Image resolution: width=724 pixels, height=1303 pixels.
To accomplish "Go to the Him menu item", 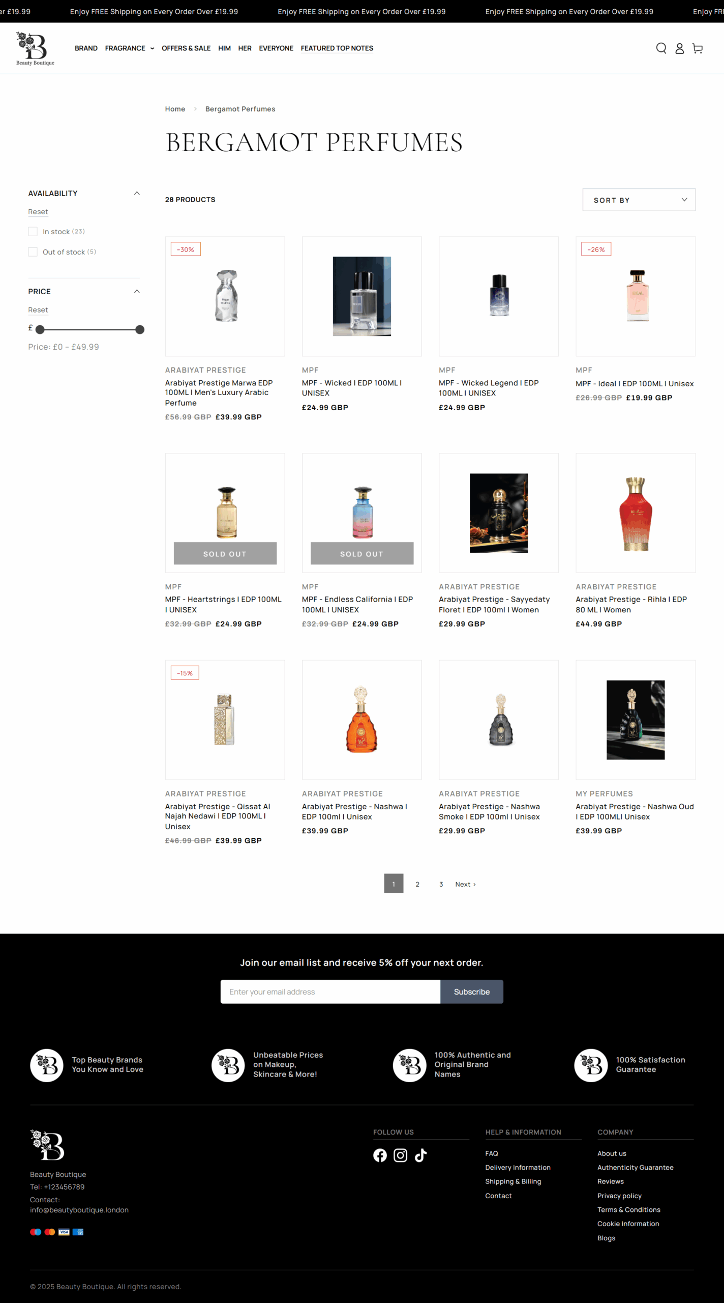I will pyautogui.click(x=224, y=48).
